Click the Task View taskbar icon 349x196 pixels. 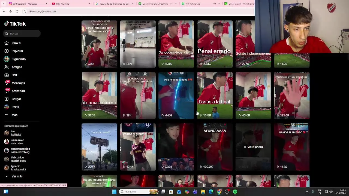[x=163, y=192]
